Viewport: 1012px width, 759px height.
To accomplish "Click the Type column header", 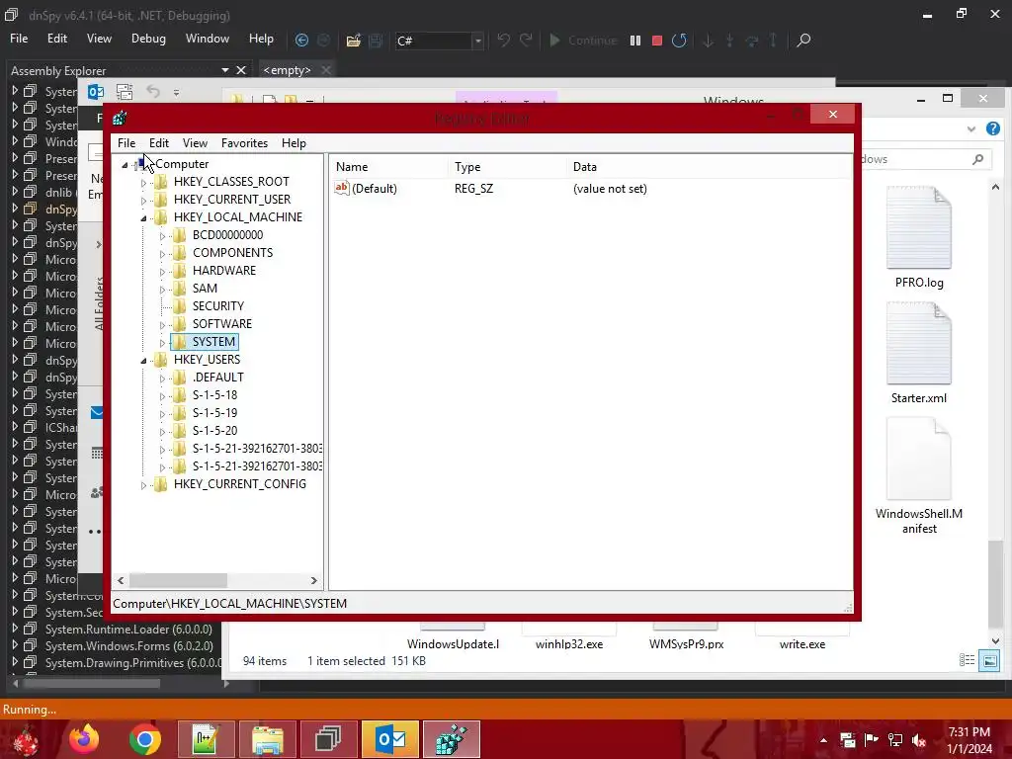I will [507, 166].
